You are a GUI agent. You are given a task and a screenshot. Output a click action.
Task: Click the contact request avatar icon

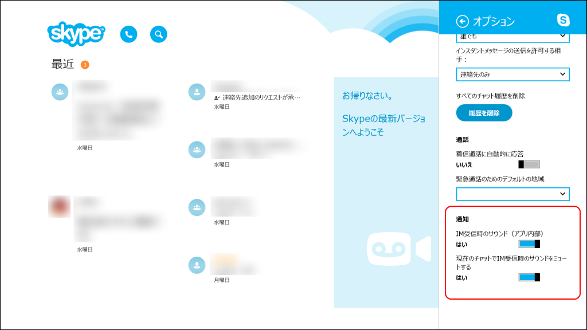click(x=197, y=92)
